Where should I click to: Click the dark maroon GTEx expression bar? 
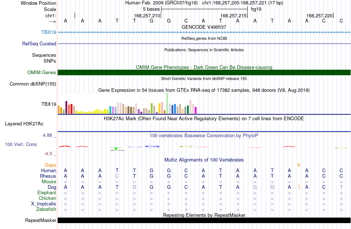click(66, 107)
